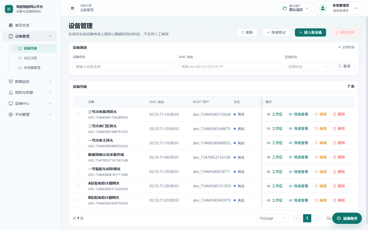This screenshot has width=368, height=230.
Task: Expand the 平台管理 sidebar group
Action: pyautogui.click(x=30, y=114)
